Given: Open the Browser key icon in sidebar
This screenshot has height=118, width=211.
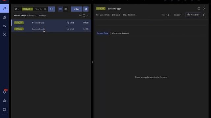Looking at the screenshot, I should click(x=4, y=8).
